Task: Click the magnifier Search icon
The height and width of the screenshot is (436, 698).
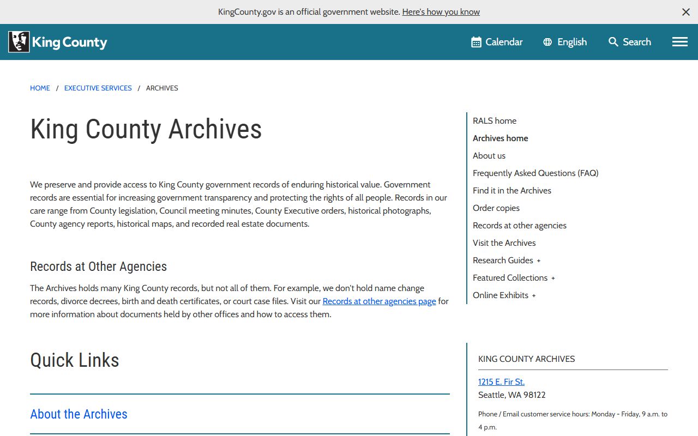Action: (613, 42)
